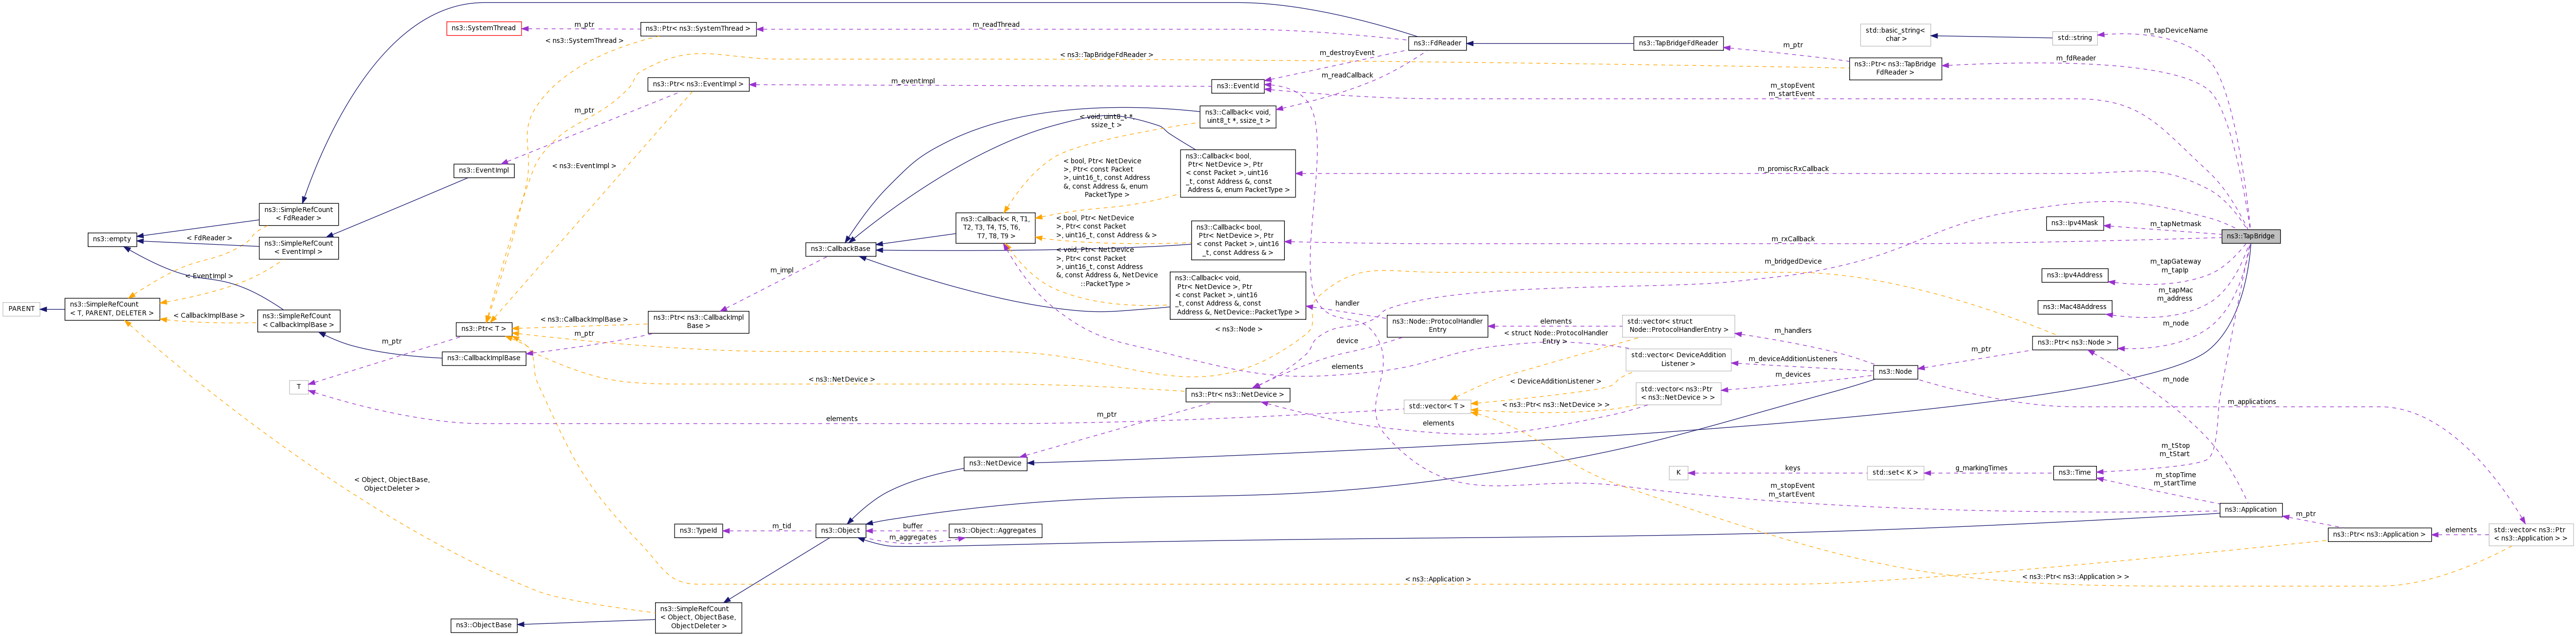This screenshot has height=636, width=2576.
Task: Open the ns3::TapBridgeFdReader node
Action: click(x=1678, y=43)
